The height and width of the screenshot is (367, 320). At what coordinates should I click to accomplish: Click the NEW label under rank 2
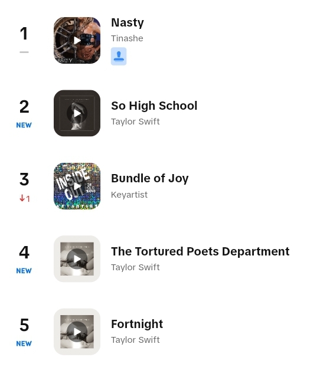click(24, 125)
